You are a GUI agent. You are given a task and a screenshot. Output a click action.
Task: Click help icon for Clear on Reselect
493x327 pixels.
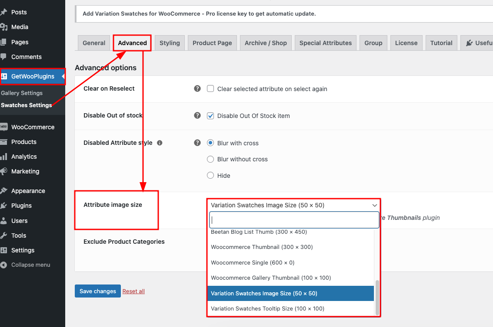pyautogui.click(x=197, y=89)
